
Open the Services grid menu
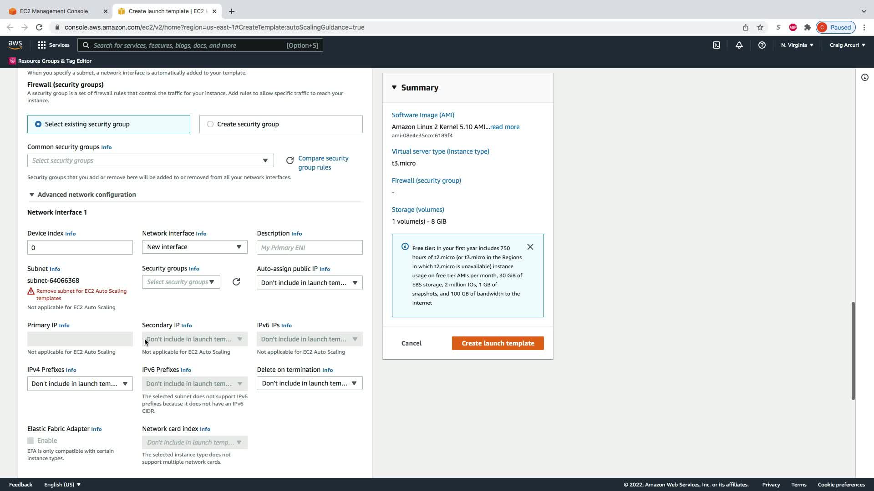(x=42, y=45)
